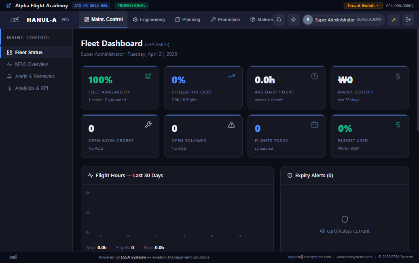Open the Super Administrator user menu
The height and width of the screenshot is (263, 419).
[343, 20]
